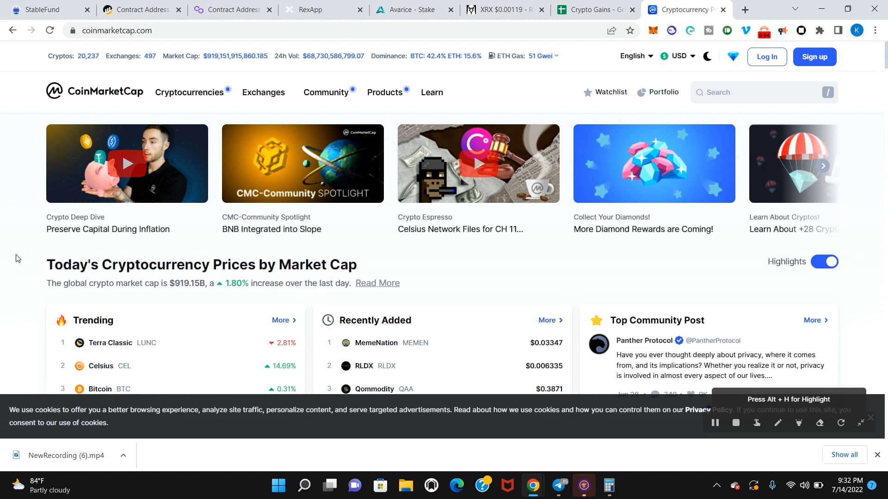Select the eraser tool in the recorder toolbar

tap(820, 422)
